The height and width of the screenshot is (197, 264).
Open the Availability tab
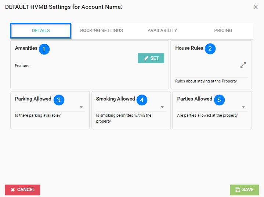coord(162,31)
